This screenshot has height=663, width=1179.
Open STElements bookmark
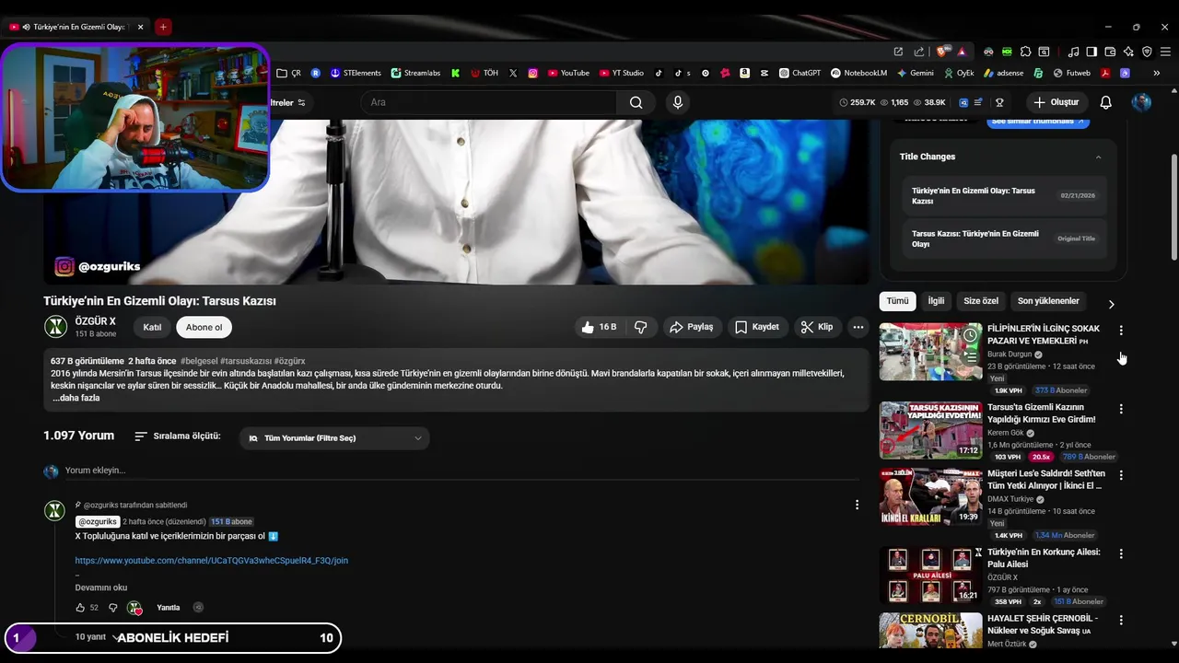tap(356, 73)
